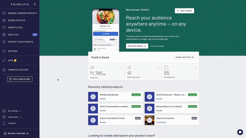Click the Bronze Basics of Cooking icon
Viewport: 246px width, 138px height.
click(149, 109)
